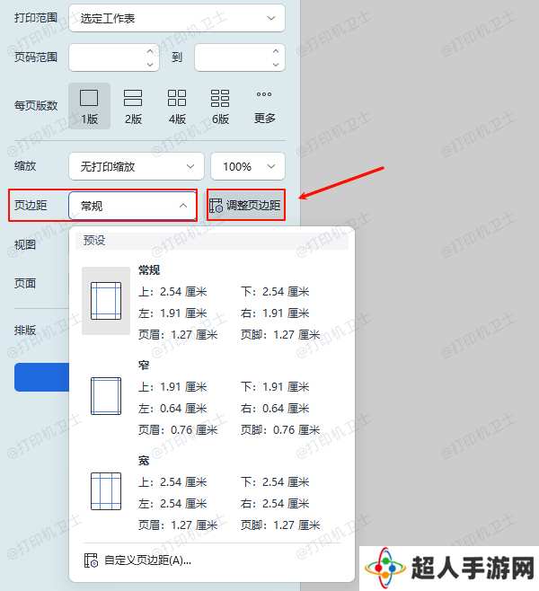Decrease the start page number
539x591 pixels.
coord(150,65)
